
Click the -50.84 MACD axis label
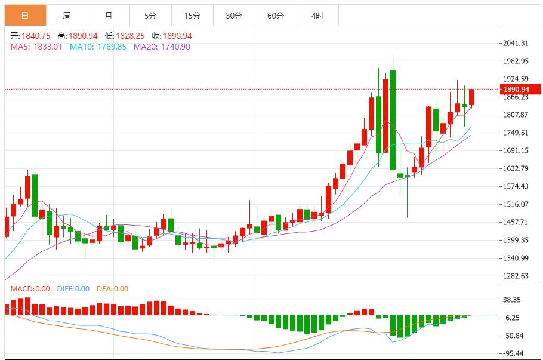tap(512, 336)
